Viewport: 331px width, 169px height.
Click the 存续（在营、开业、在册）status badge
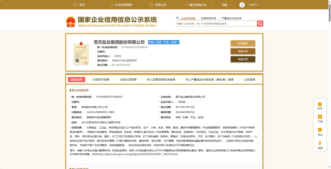[164, 42]
